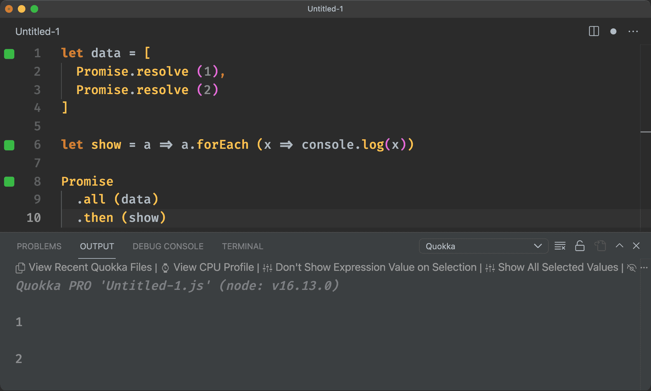Image resolution: width=651 pixels, height=391 pixels.
Task: Click the crossed-out eye icon in Quokka output
Action: (x=632, y=268)
